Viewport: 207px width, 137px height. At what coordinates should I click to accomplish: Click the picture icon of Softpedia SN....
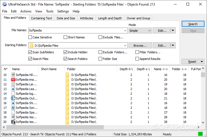13,103
